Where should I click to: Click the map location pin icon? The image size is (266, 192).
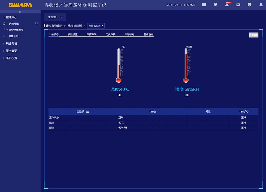[x=215, y=5]
